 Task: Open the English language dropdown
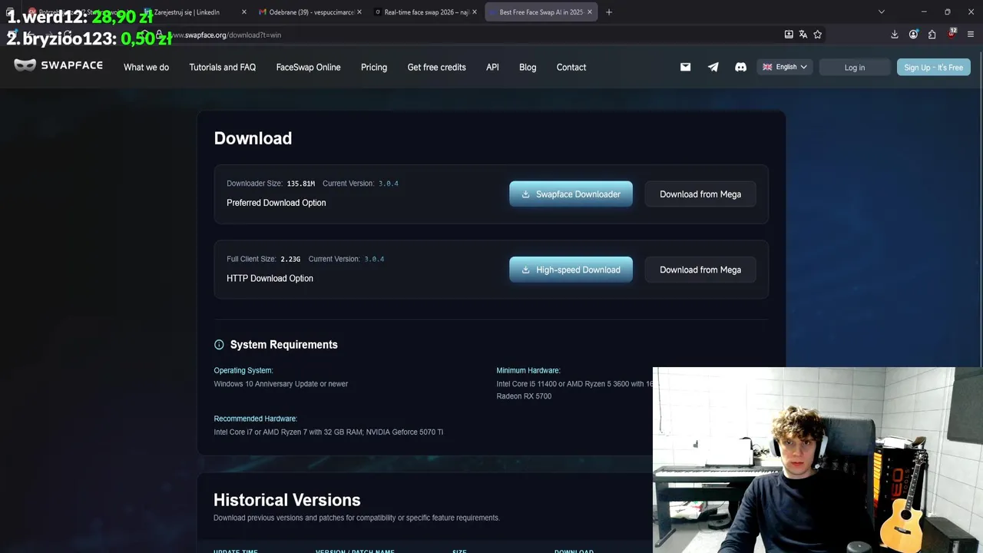784,67
